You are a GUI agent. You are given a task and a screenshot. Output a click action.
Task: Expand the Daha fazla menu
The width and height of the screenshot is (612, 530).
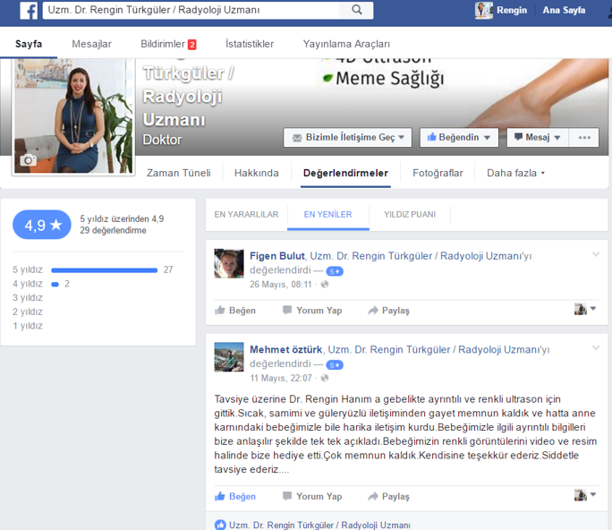pos(515,174)
